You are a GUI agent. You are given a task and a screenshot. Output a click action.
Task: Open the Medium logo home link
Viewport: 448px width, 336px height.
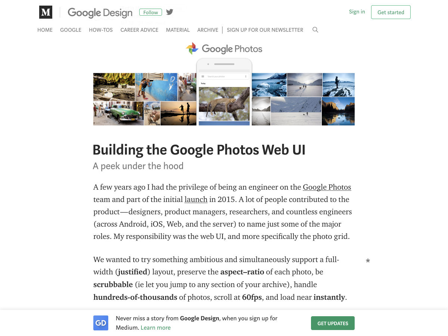point(46,12)
